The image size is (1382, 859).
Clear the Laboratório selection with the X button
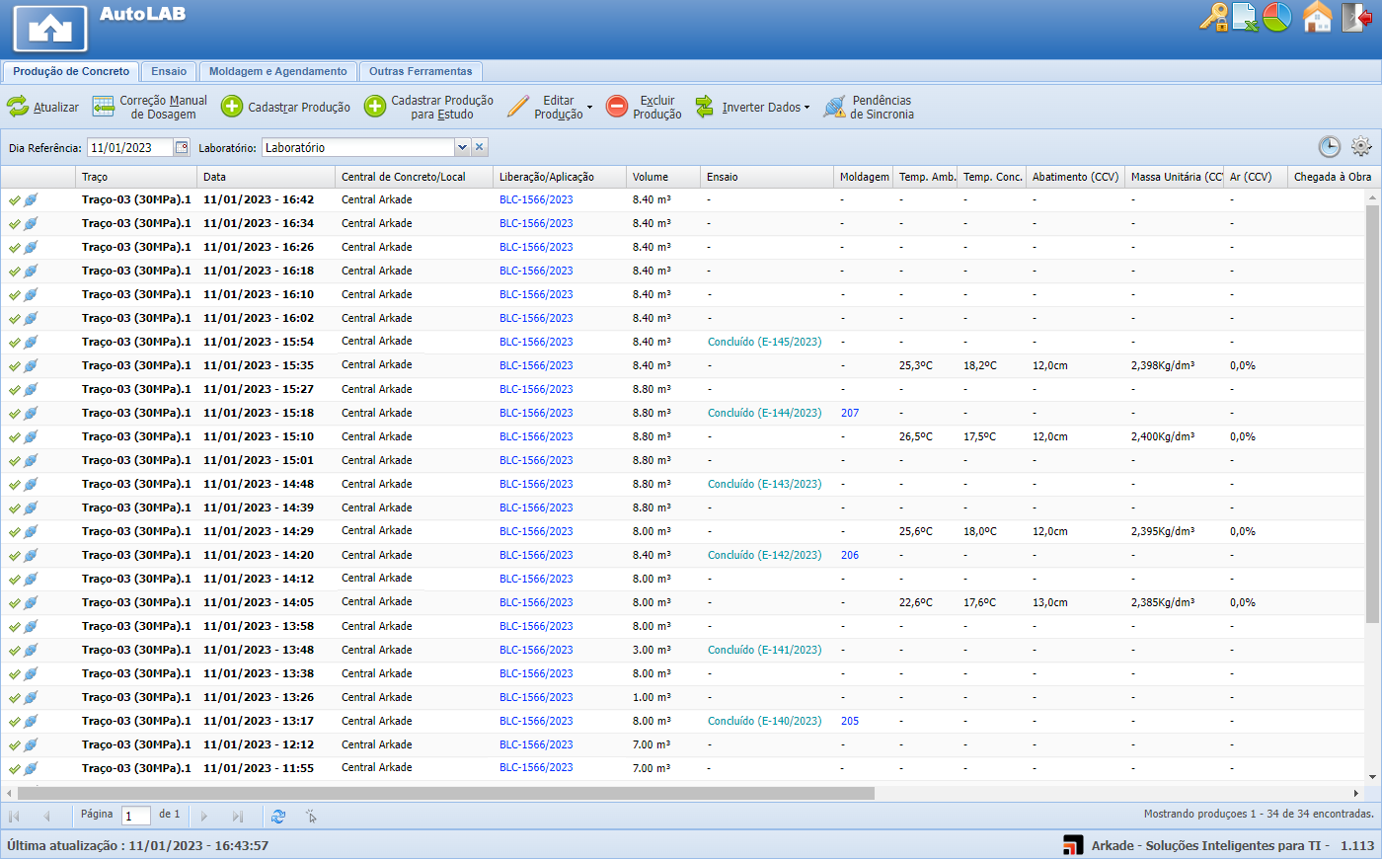[x=480, y=147]
